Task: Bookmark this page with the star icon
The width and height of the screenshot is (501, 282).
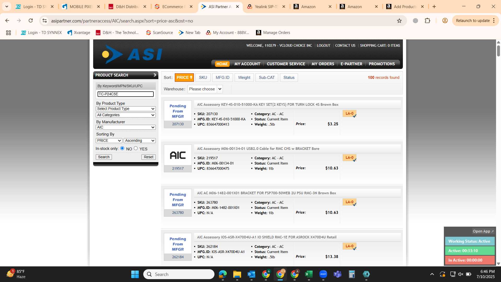Action: [399, 21]
